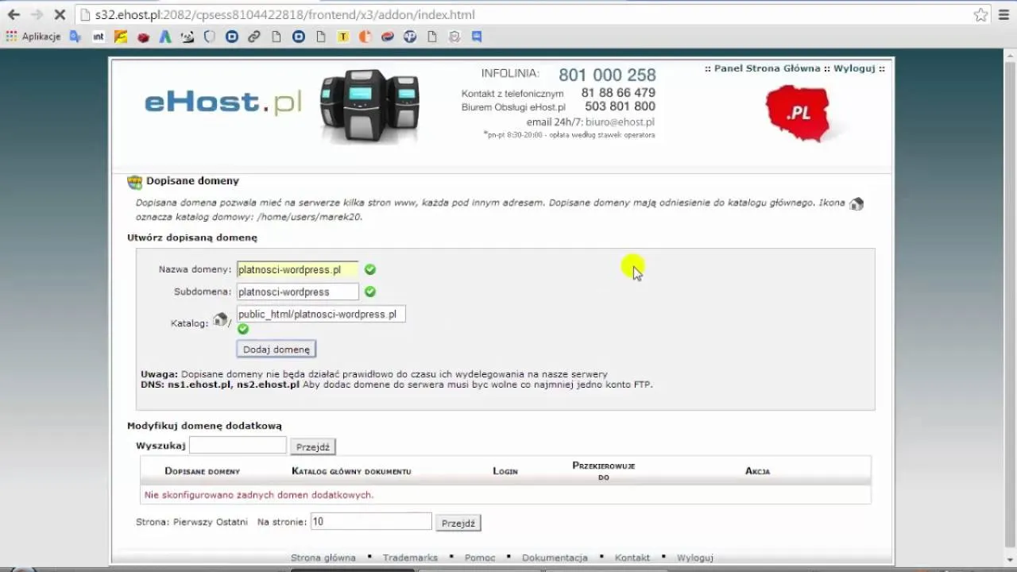Screen dimensions: 1017x572
Task: Click the home icon beside Katalog label
Action: 220,319
